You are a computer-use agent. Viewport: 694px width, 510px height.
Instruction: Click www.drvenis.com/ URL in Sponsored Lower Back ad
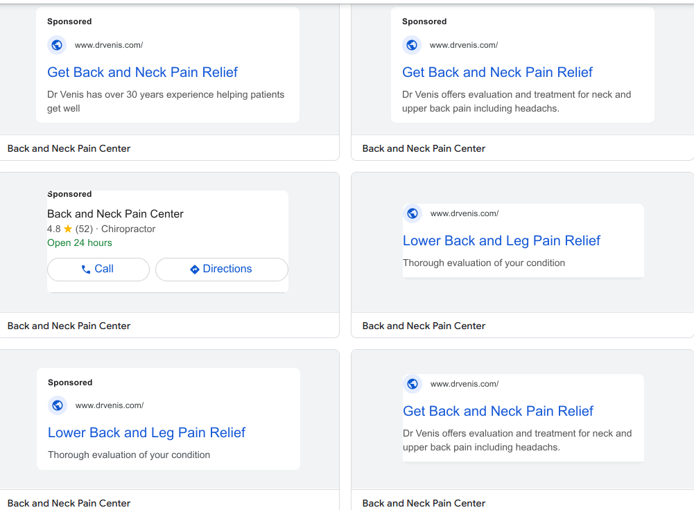pos(110,405)
